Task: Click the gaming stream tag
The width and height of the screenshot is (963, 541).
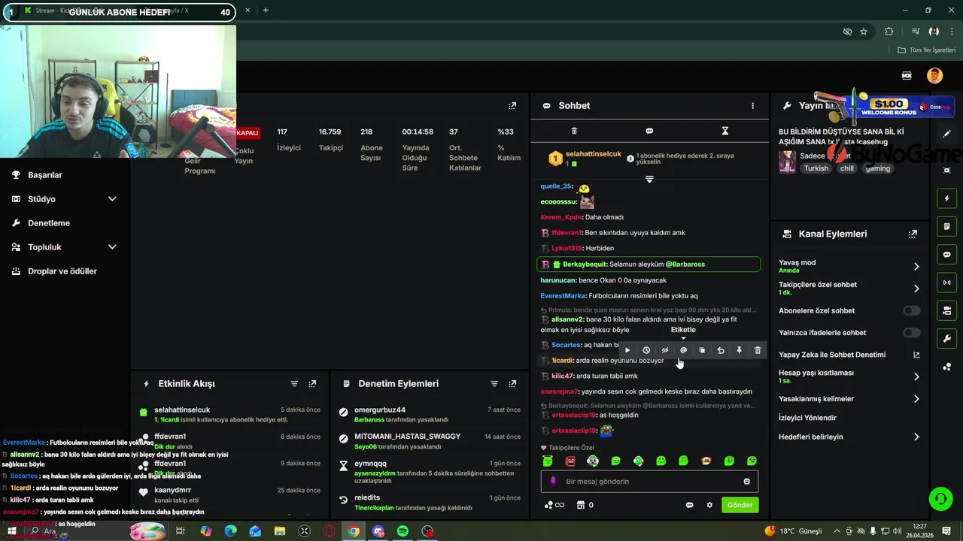Action: (877, 168)
